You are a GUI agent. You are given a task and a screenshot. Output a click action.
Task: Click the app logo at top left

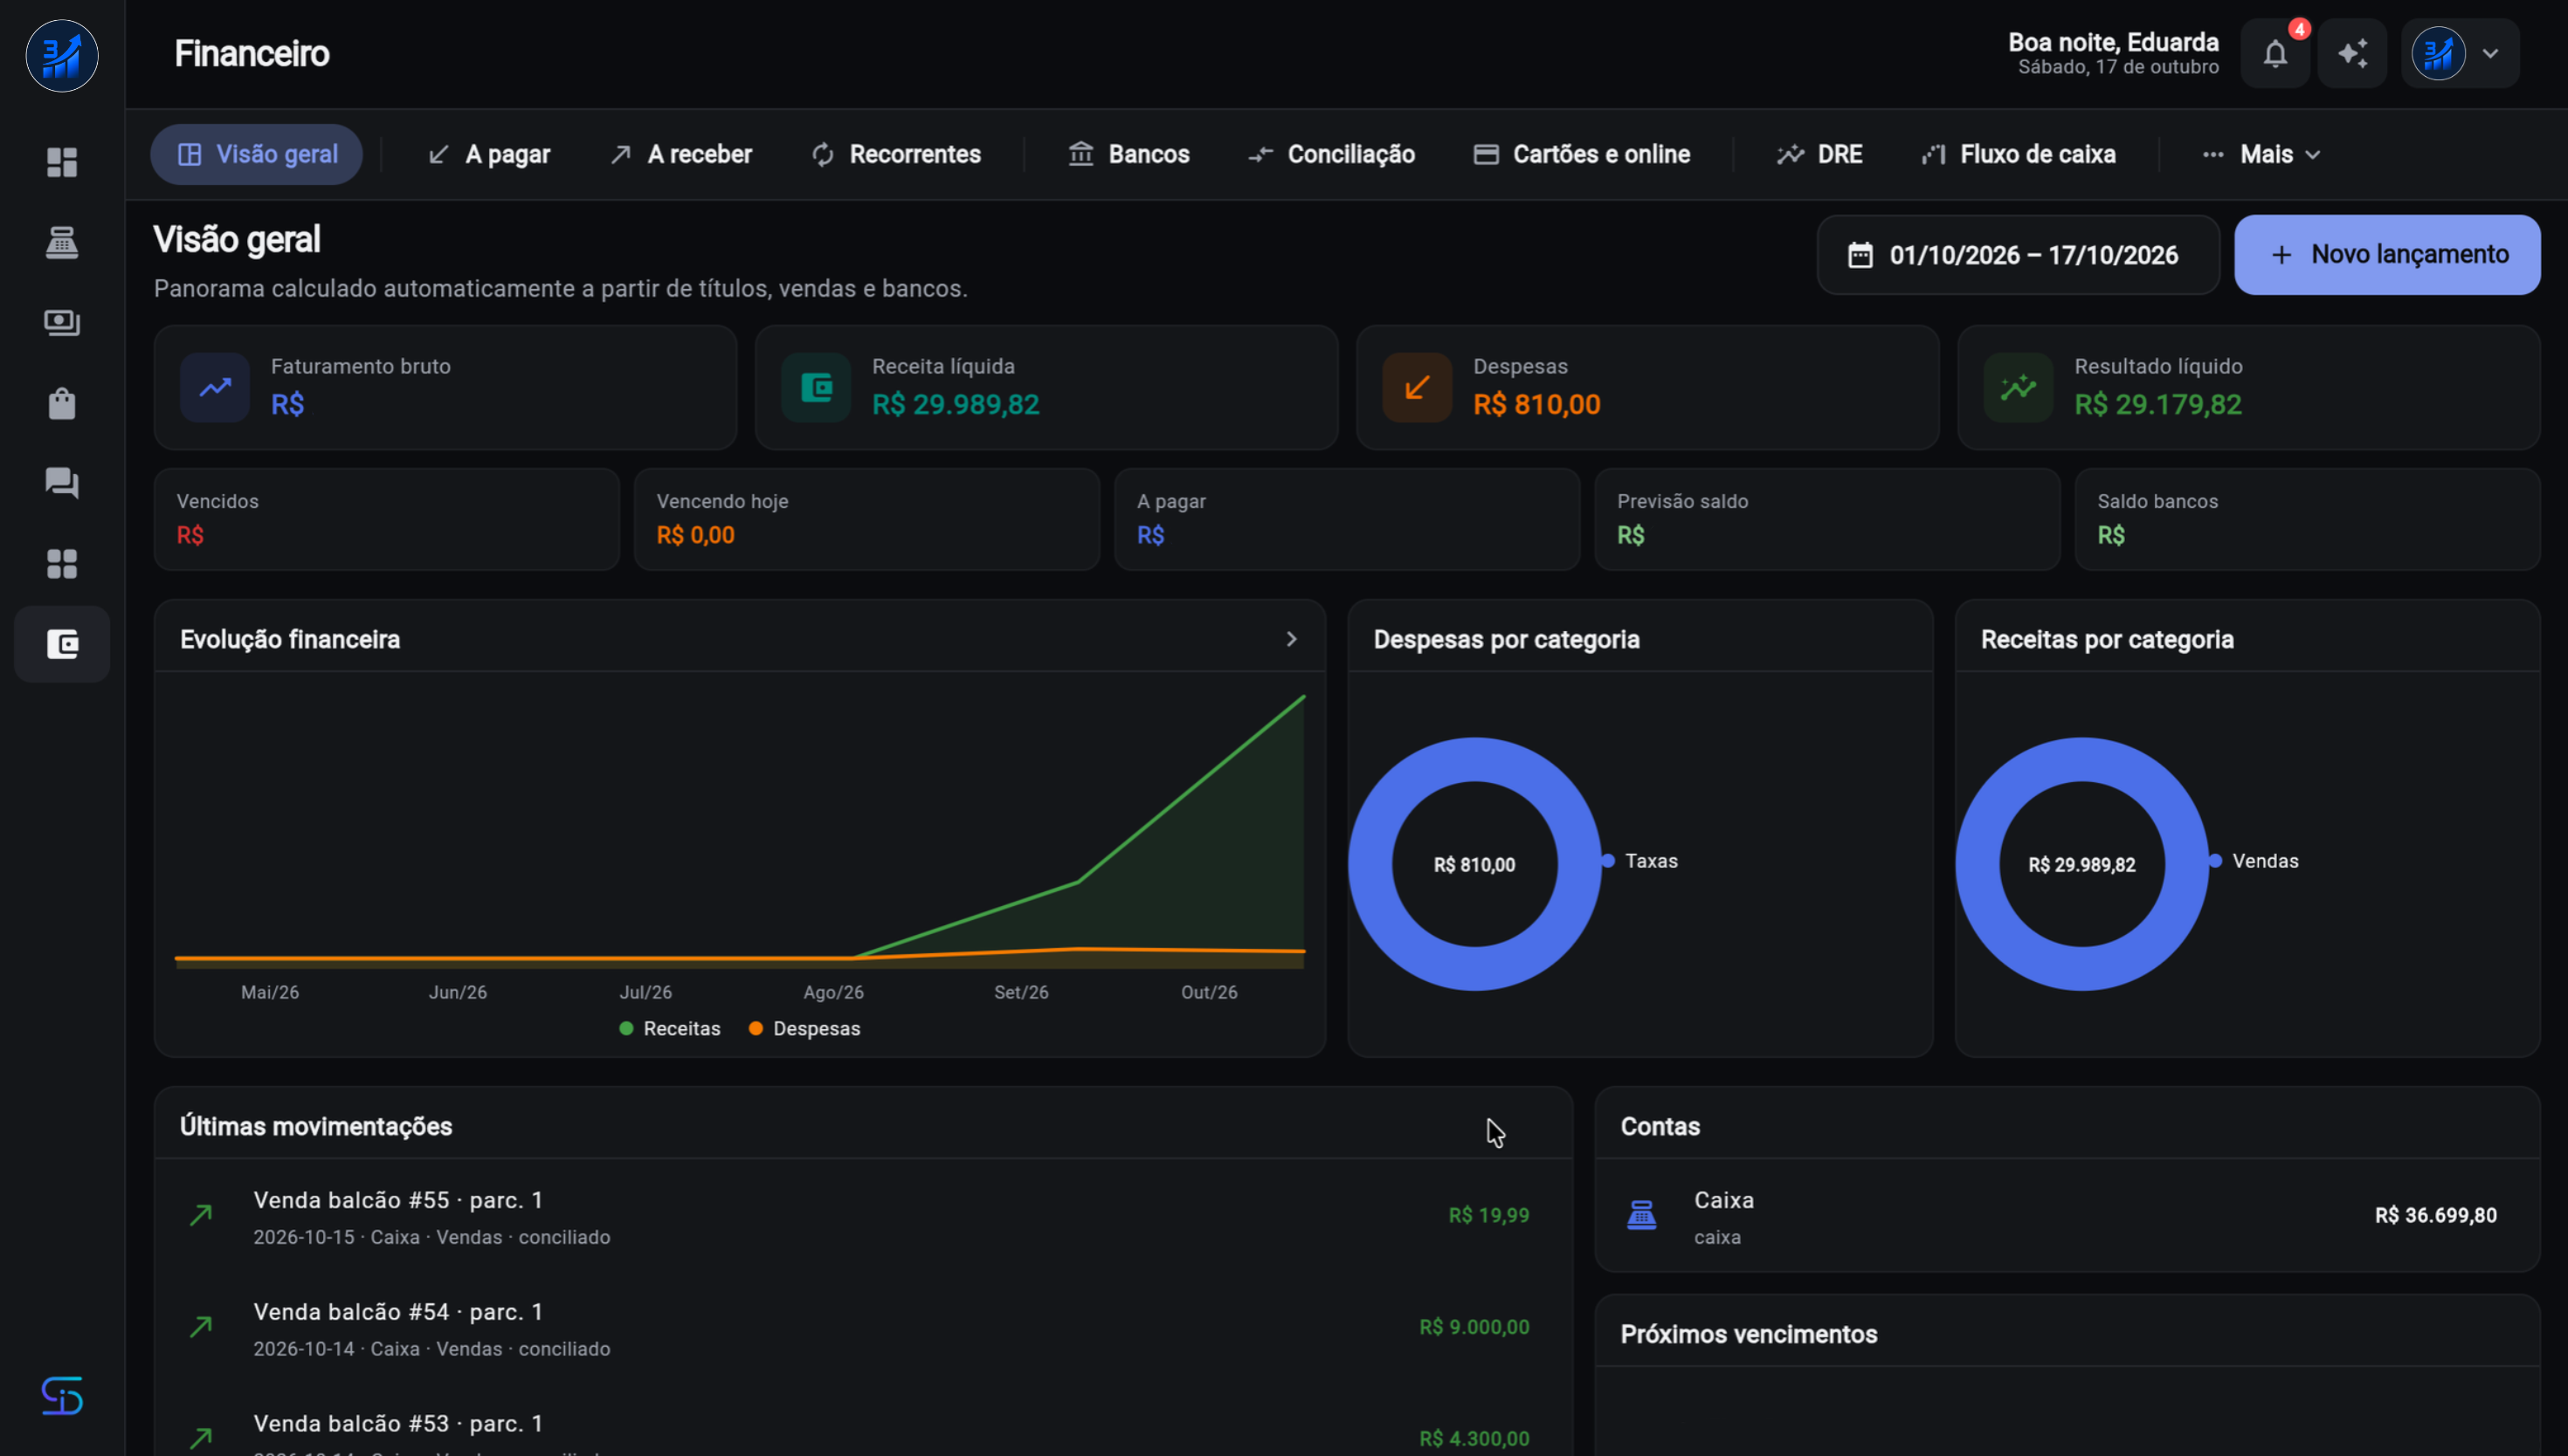[62, 56]
